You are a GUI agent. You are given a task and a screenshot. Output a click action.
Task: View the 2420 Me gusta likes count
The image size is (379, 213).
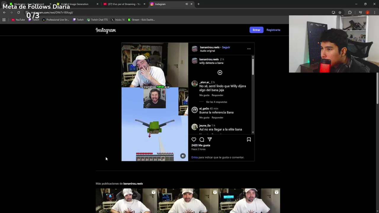point(201,146)
